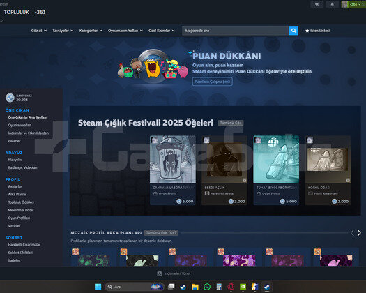The image size is (366, 293).
Task: Open the Ebedi Açlık avatar card
Action: coord(224,170)
